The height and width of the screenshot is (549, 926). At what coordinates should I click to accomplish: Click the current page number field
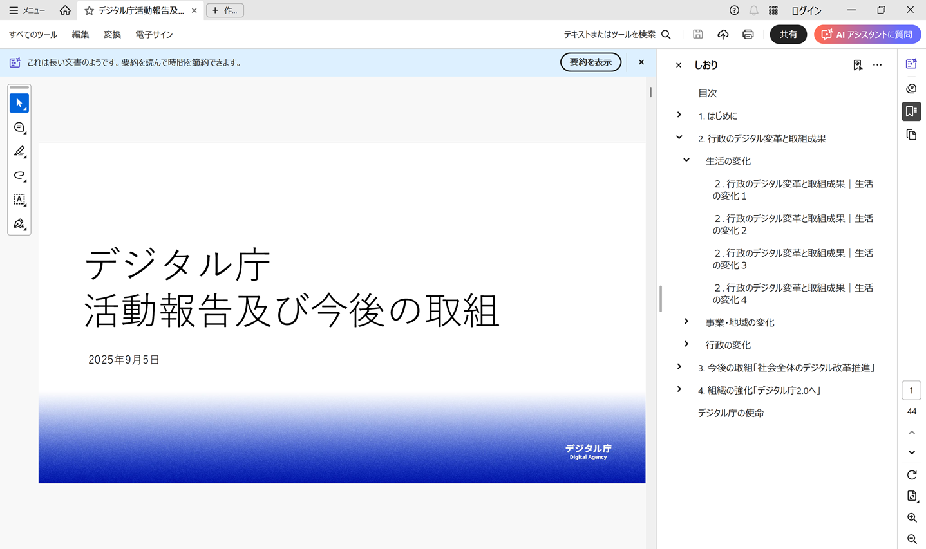coord(911,391)
